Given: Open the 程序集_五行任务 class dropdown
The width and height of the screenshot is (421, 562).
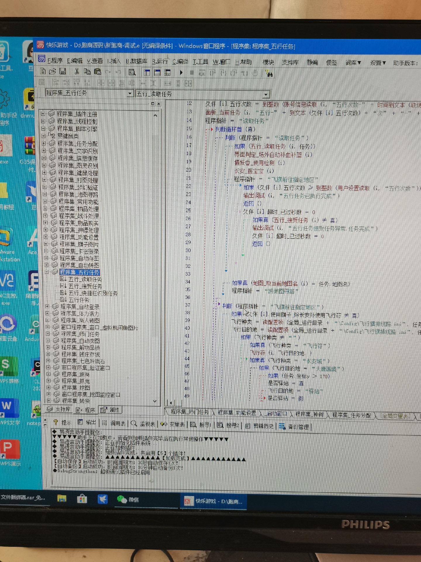Looking at the screenshot, I should [130, 94].
